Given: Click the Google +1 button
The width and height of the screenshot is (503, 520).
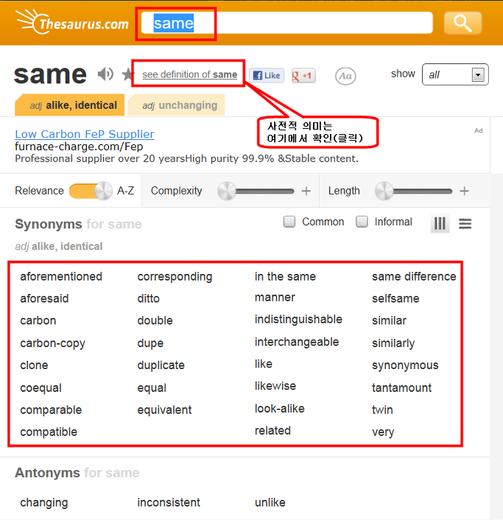Looking at the screenshot, I should 303,76.
